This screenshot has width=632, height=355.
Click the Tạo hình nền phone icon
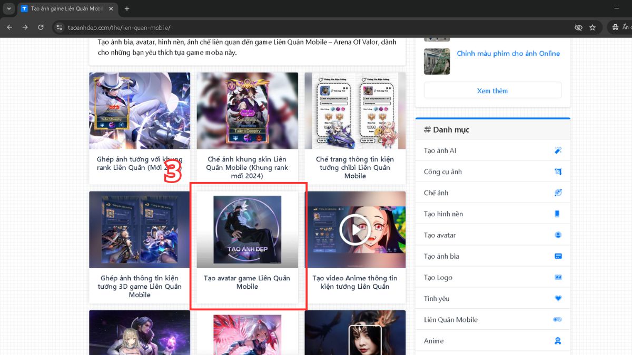558,214
